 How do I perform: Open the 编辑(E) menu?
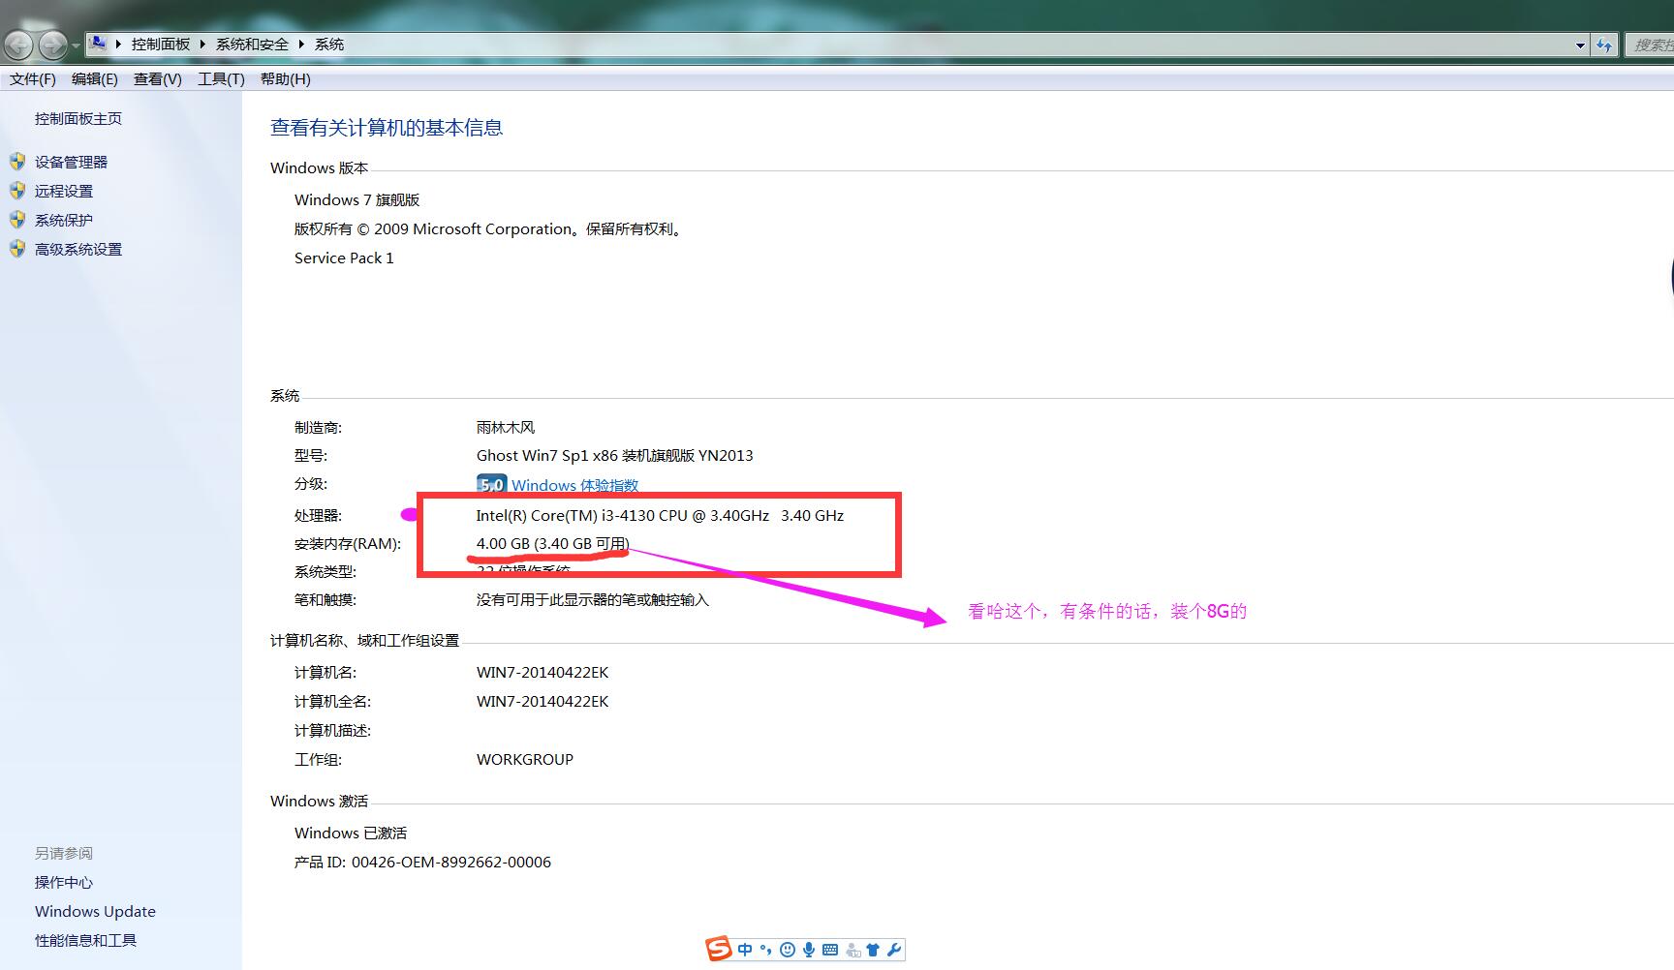pyautogui.click(x=95, y=79)
